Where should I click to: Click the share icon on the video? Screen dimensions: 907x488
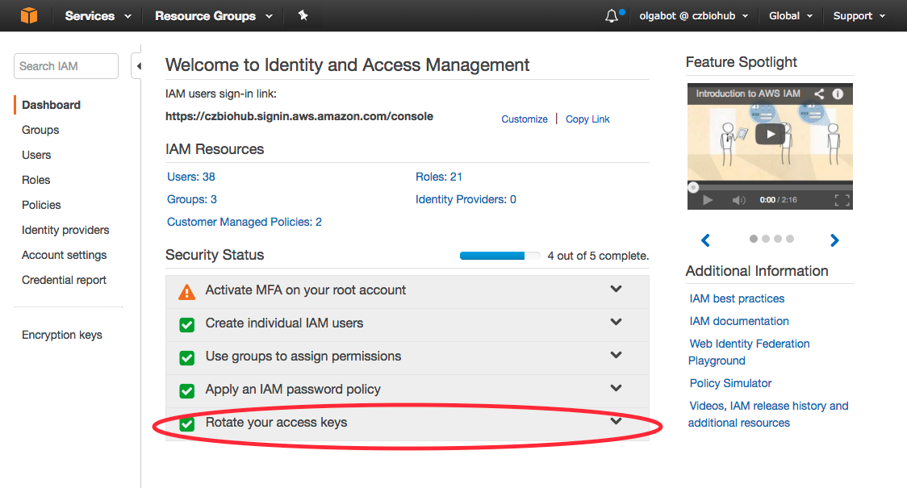819,94
